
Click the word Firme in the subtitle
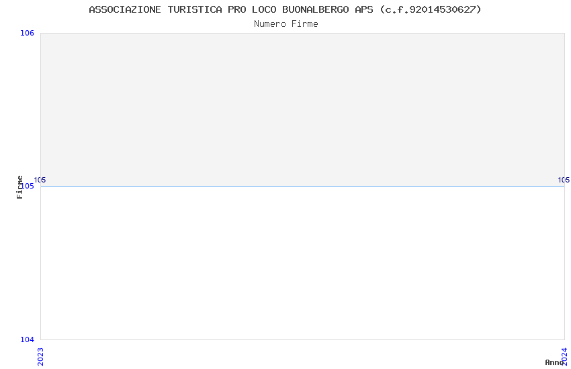pyautogui.click(x=305, y=24)
